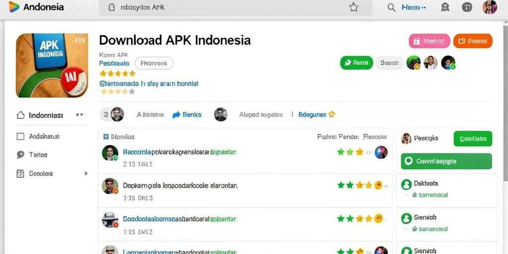Click the round avatar before Aluped
Image resolution: width=508 pixels, height=254 pixels.
[221, 115]
